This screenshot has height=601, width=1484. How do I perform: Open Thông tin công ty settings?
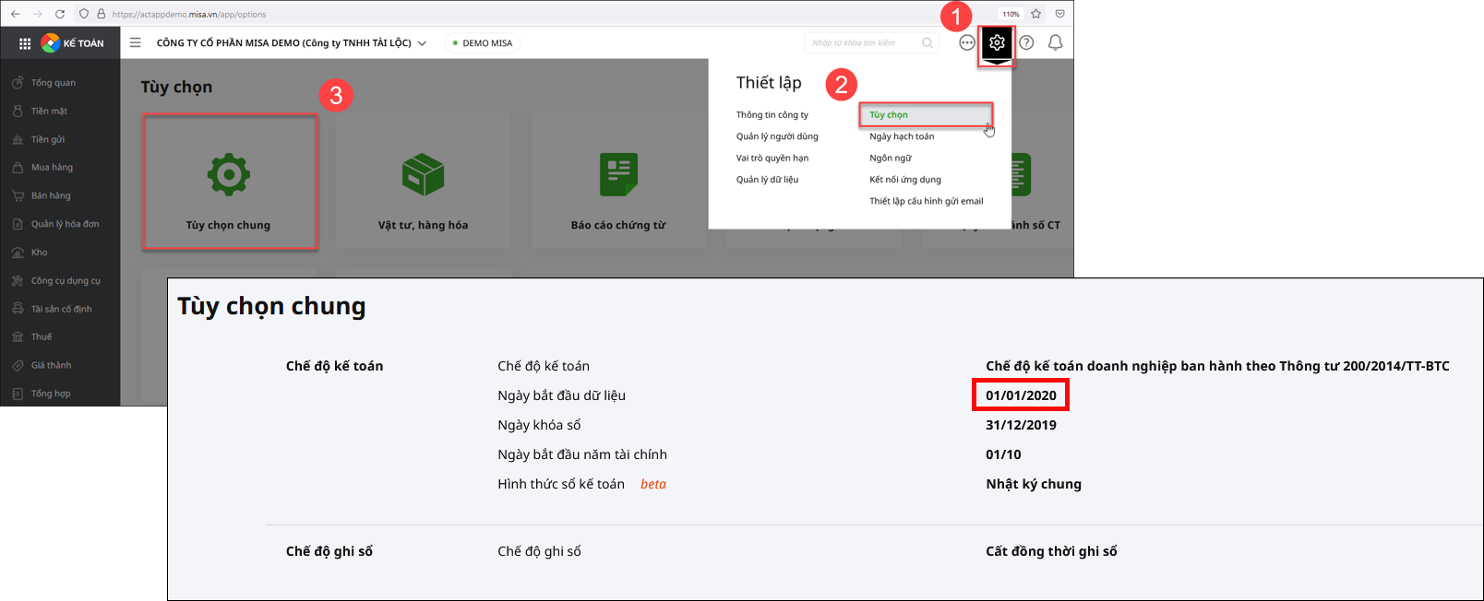pyautogui.click(x=772, y=115)
